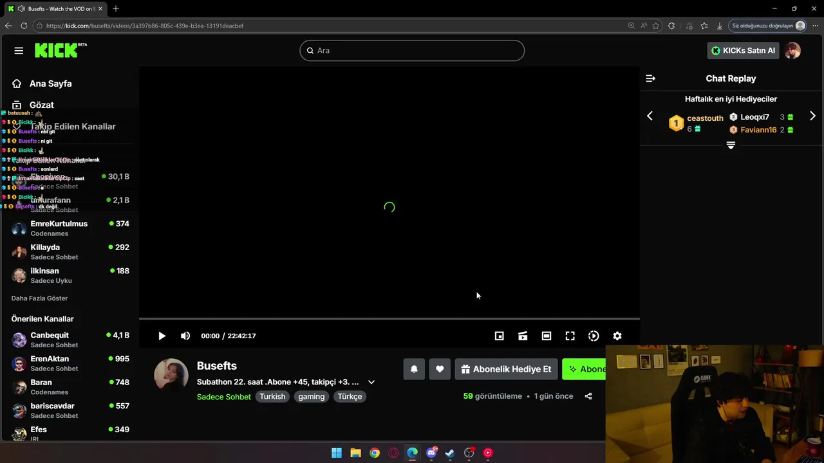
Task: Expand the weekly gifters leaderboard
Action: (731, 145)
